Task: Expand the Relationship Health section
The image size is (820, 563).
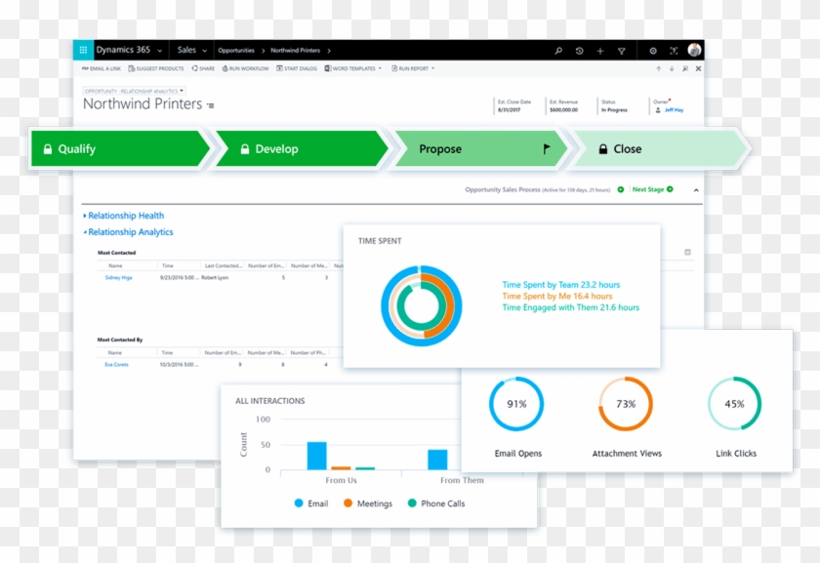Action: click(x=123, y=216)
